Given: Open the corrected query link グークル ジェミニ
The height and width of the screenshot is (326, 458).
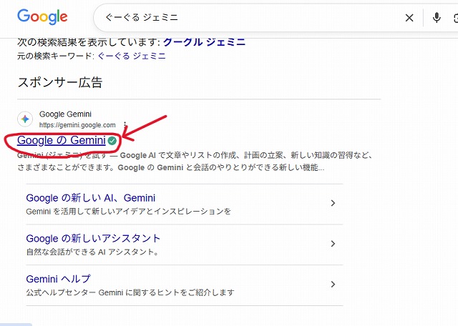Looking at the screenshot, I should coord(206,41).
